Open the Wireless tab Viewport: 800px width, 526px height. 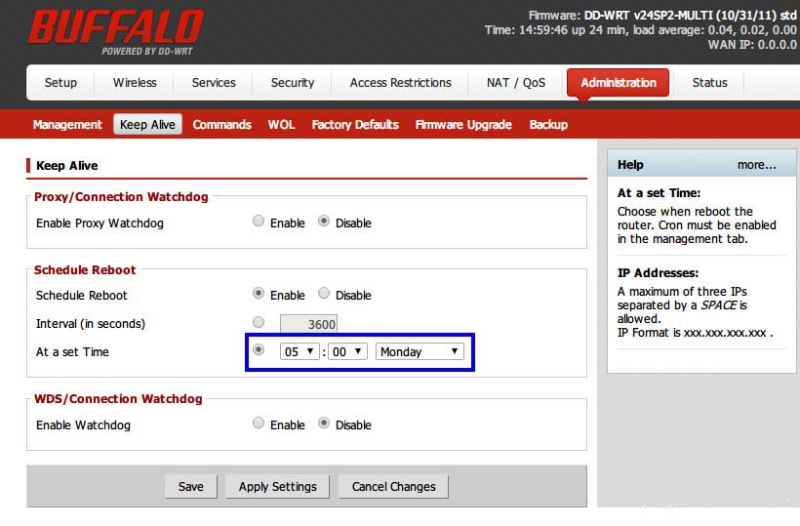[x=135, y=83]
